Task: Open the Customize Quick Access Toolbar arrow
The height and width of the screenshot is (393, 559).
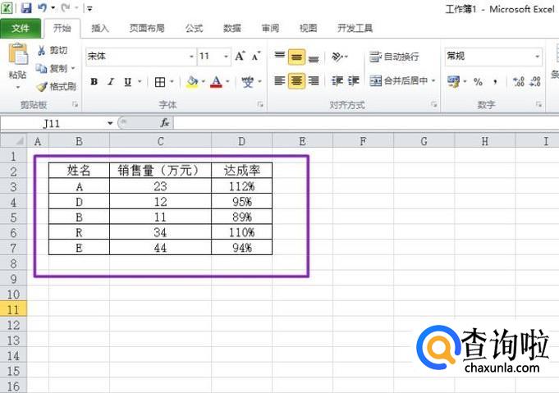Action: pyautogui.click(x=89, y=8)
